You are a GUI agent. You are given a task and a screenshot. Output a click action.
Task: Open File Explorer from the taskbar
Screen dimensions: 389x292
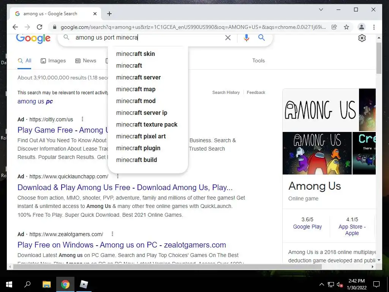pyautogui.click(x=46, y=284)
